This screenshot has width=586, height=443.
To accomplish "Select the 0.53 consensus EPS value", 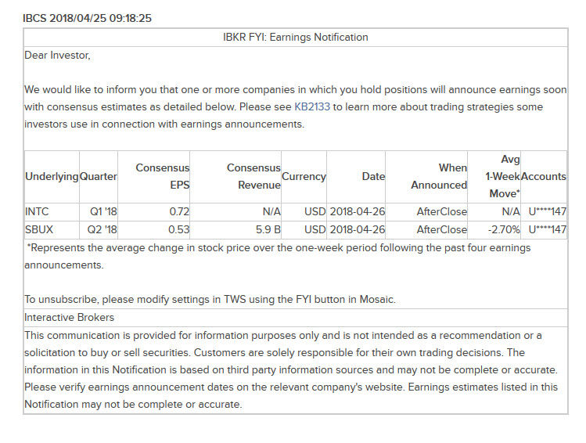I will [180, 230].
